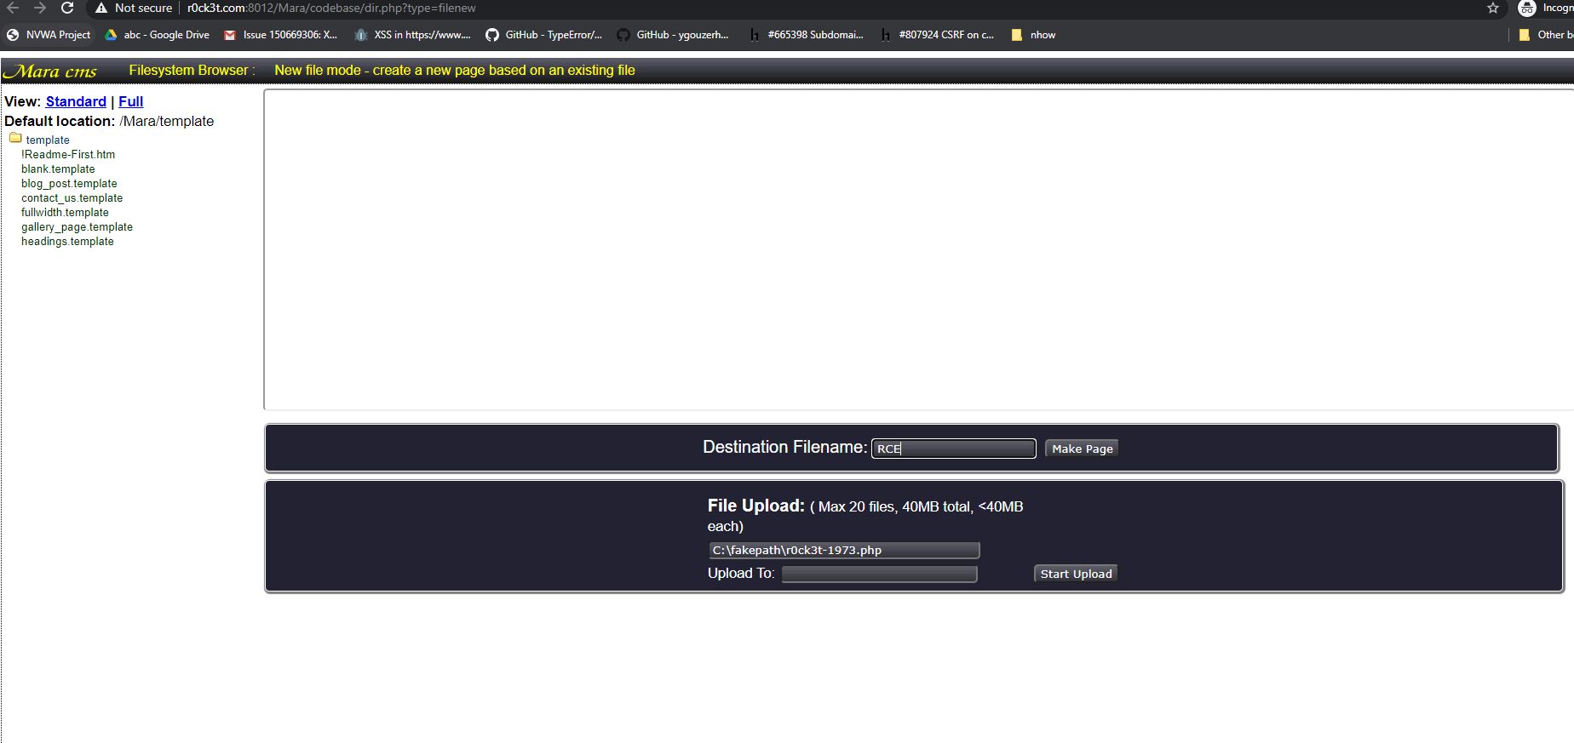Viewport: 1574px width, 743px height.
Task: Bookmark this page with the star icon
Action: point(1493,8)
